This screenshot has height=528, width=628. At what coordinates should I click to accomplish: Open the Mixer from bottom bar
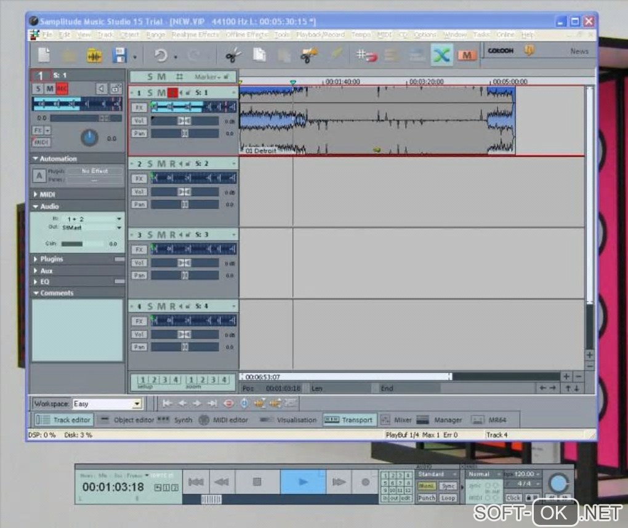click(x=397, y=420)
